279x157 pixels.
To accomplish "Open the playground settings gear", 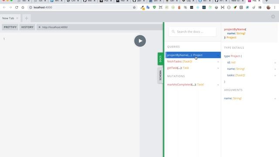I will pos(273,17).
